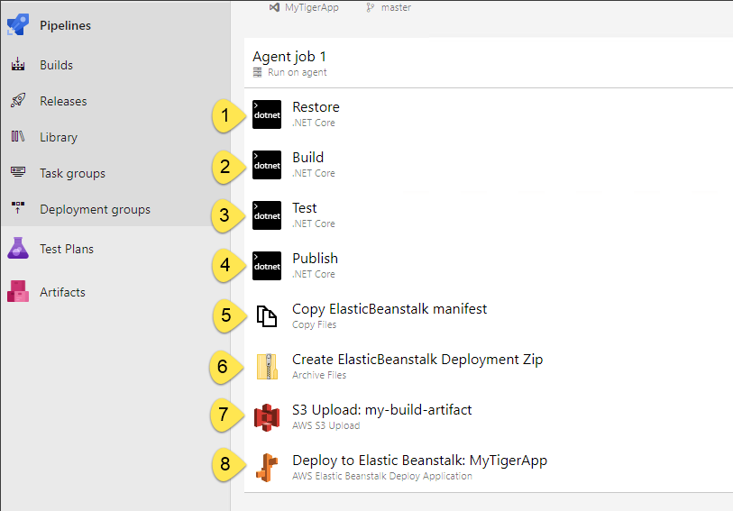Select Copy ElasticBeanstalk manifest task

pyautogui.click(x=389, y=309)
